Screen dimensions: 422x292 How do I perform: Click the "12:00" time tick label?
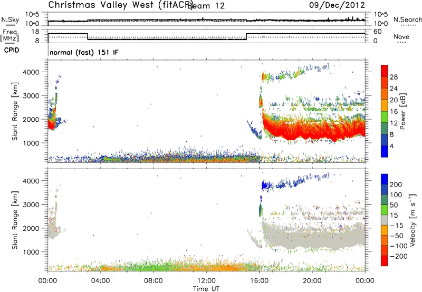(206, 281)
